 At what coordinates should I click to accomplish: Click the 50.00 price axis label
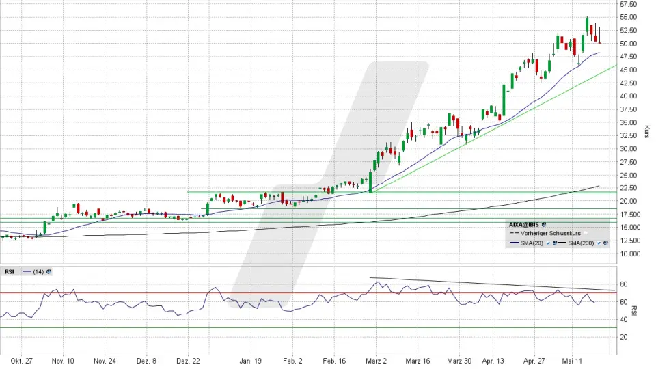point(629,44)
